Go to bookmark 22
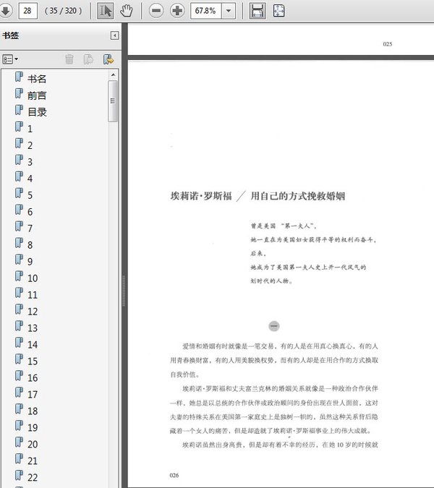 coord(33,477)
